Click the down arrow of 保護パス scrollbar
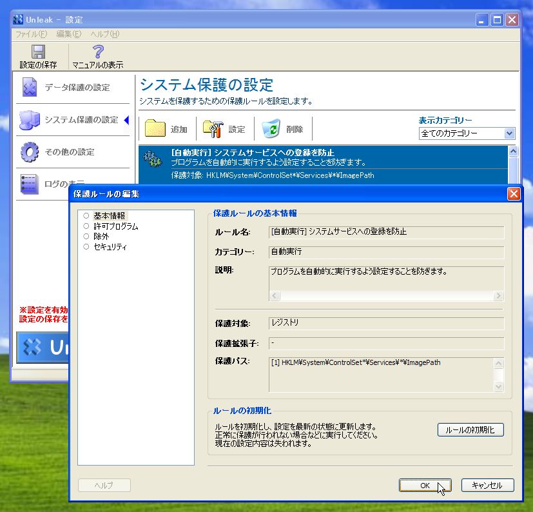 point(498,386)
